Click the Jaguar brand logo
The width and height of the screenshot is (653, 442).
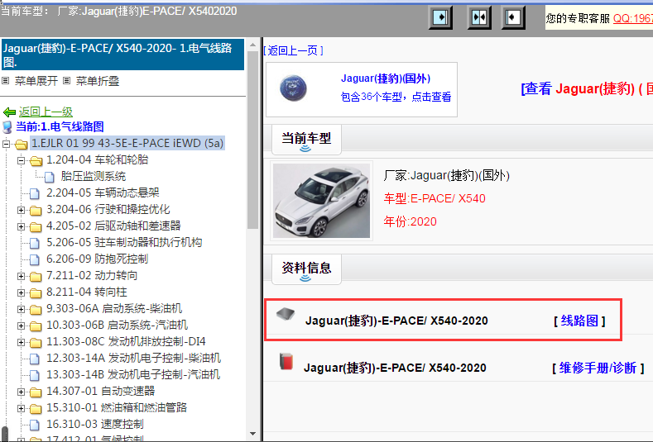pyautogui.click(x=293, y=88)
